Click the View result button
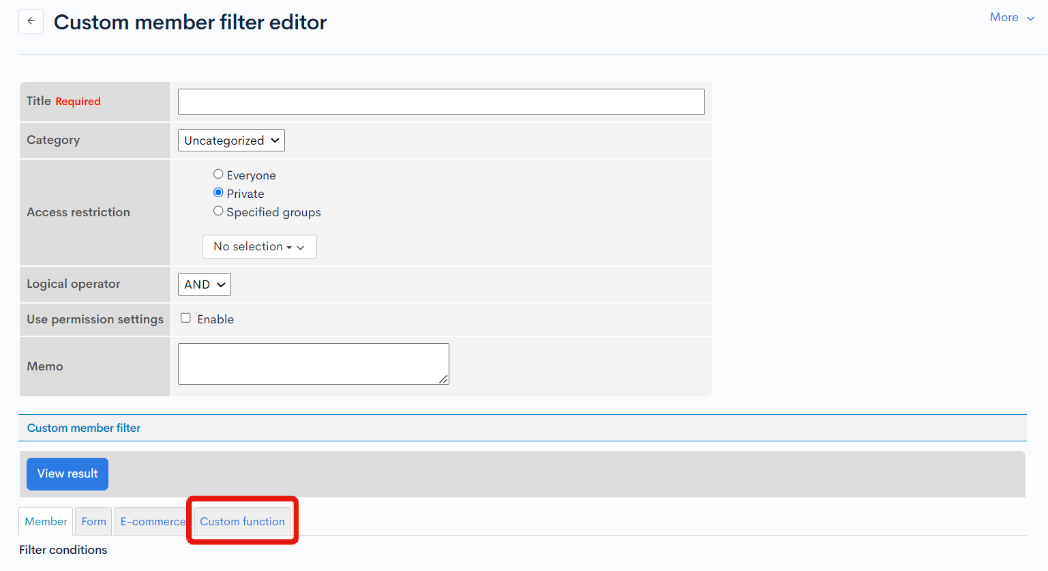This screenshot has width=1048, height=571. (67, 473)
